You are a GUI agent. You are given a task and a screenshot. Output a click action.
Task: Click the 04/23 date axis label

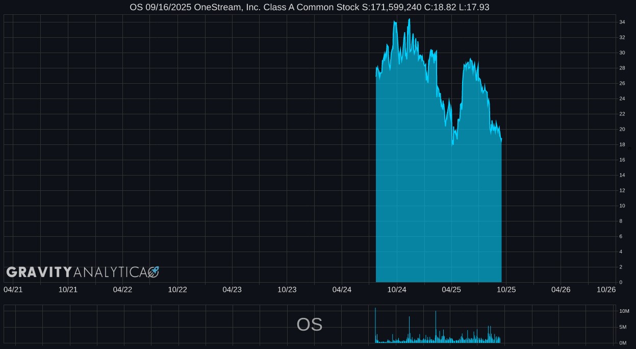tap(232, 289)
